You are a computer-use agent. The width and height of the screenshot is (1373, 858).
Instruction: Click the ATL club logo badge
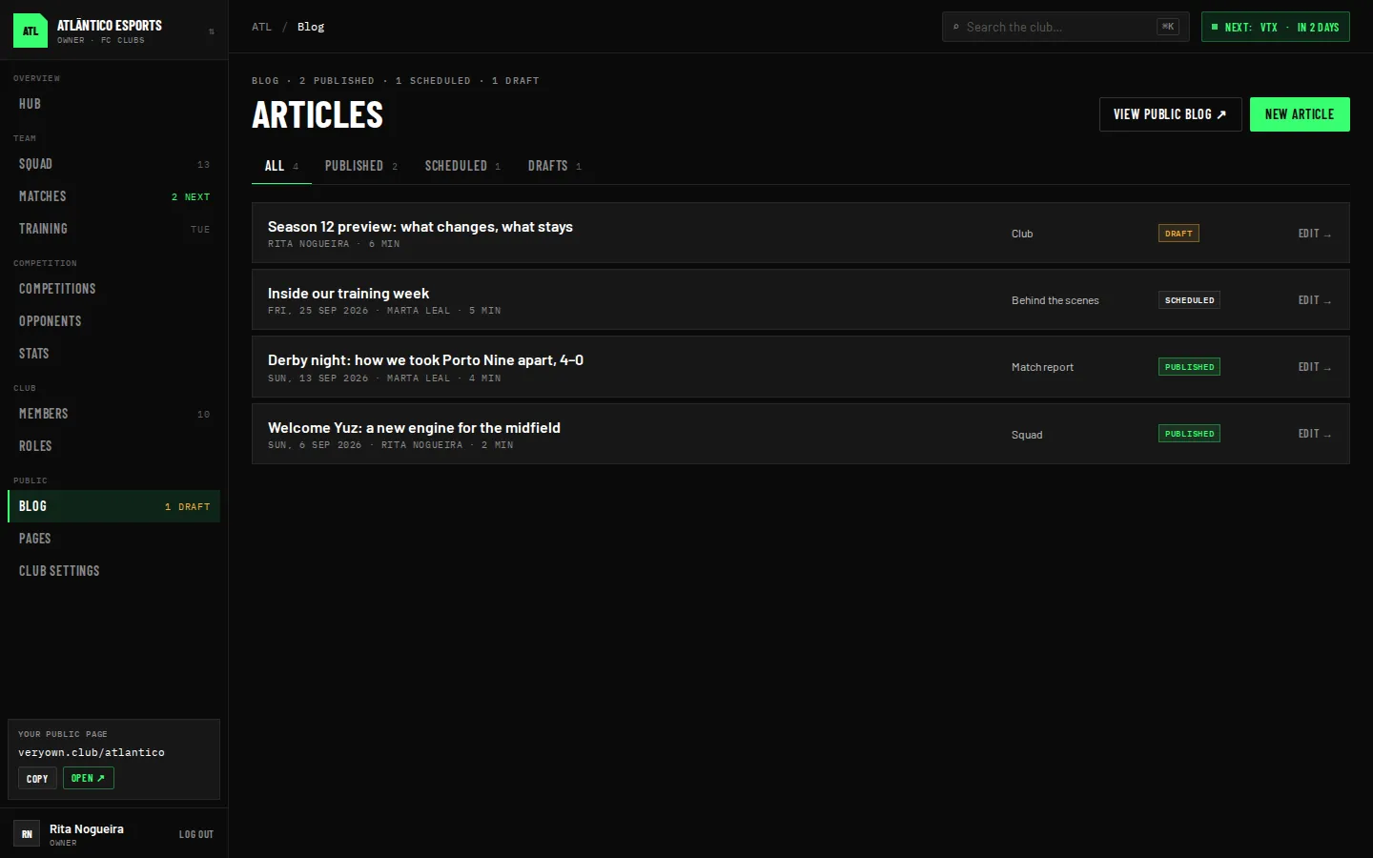(x=31, y=31)
